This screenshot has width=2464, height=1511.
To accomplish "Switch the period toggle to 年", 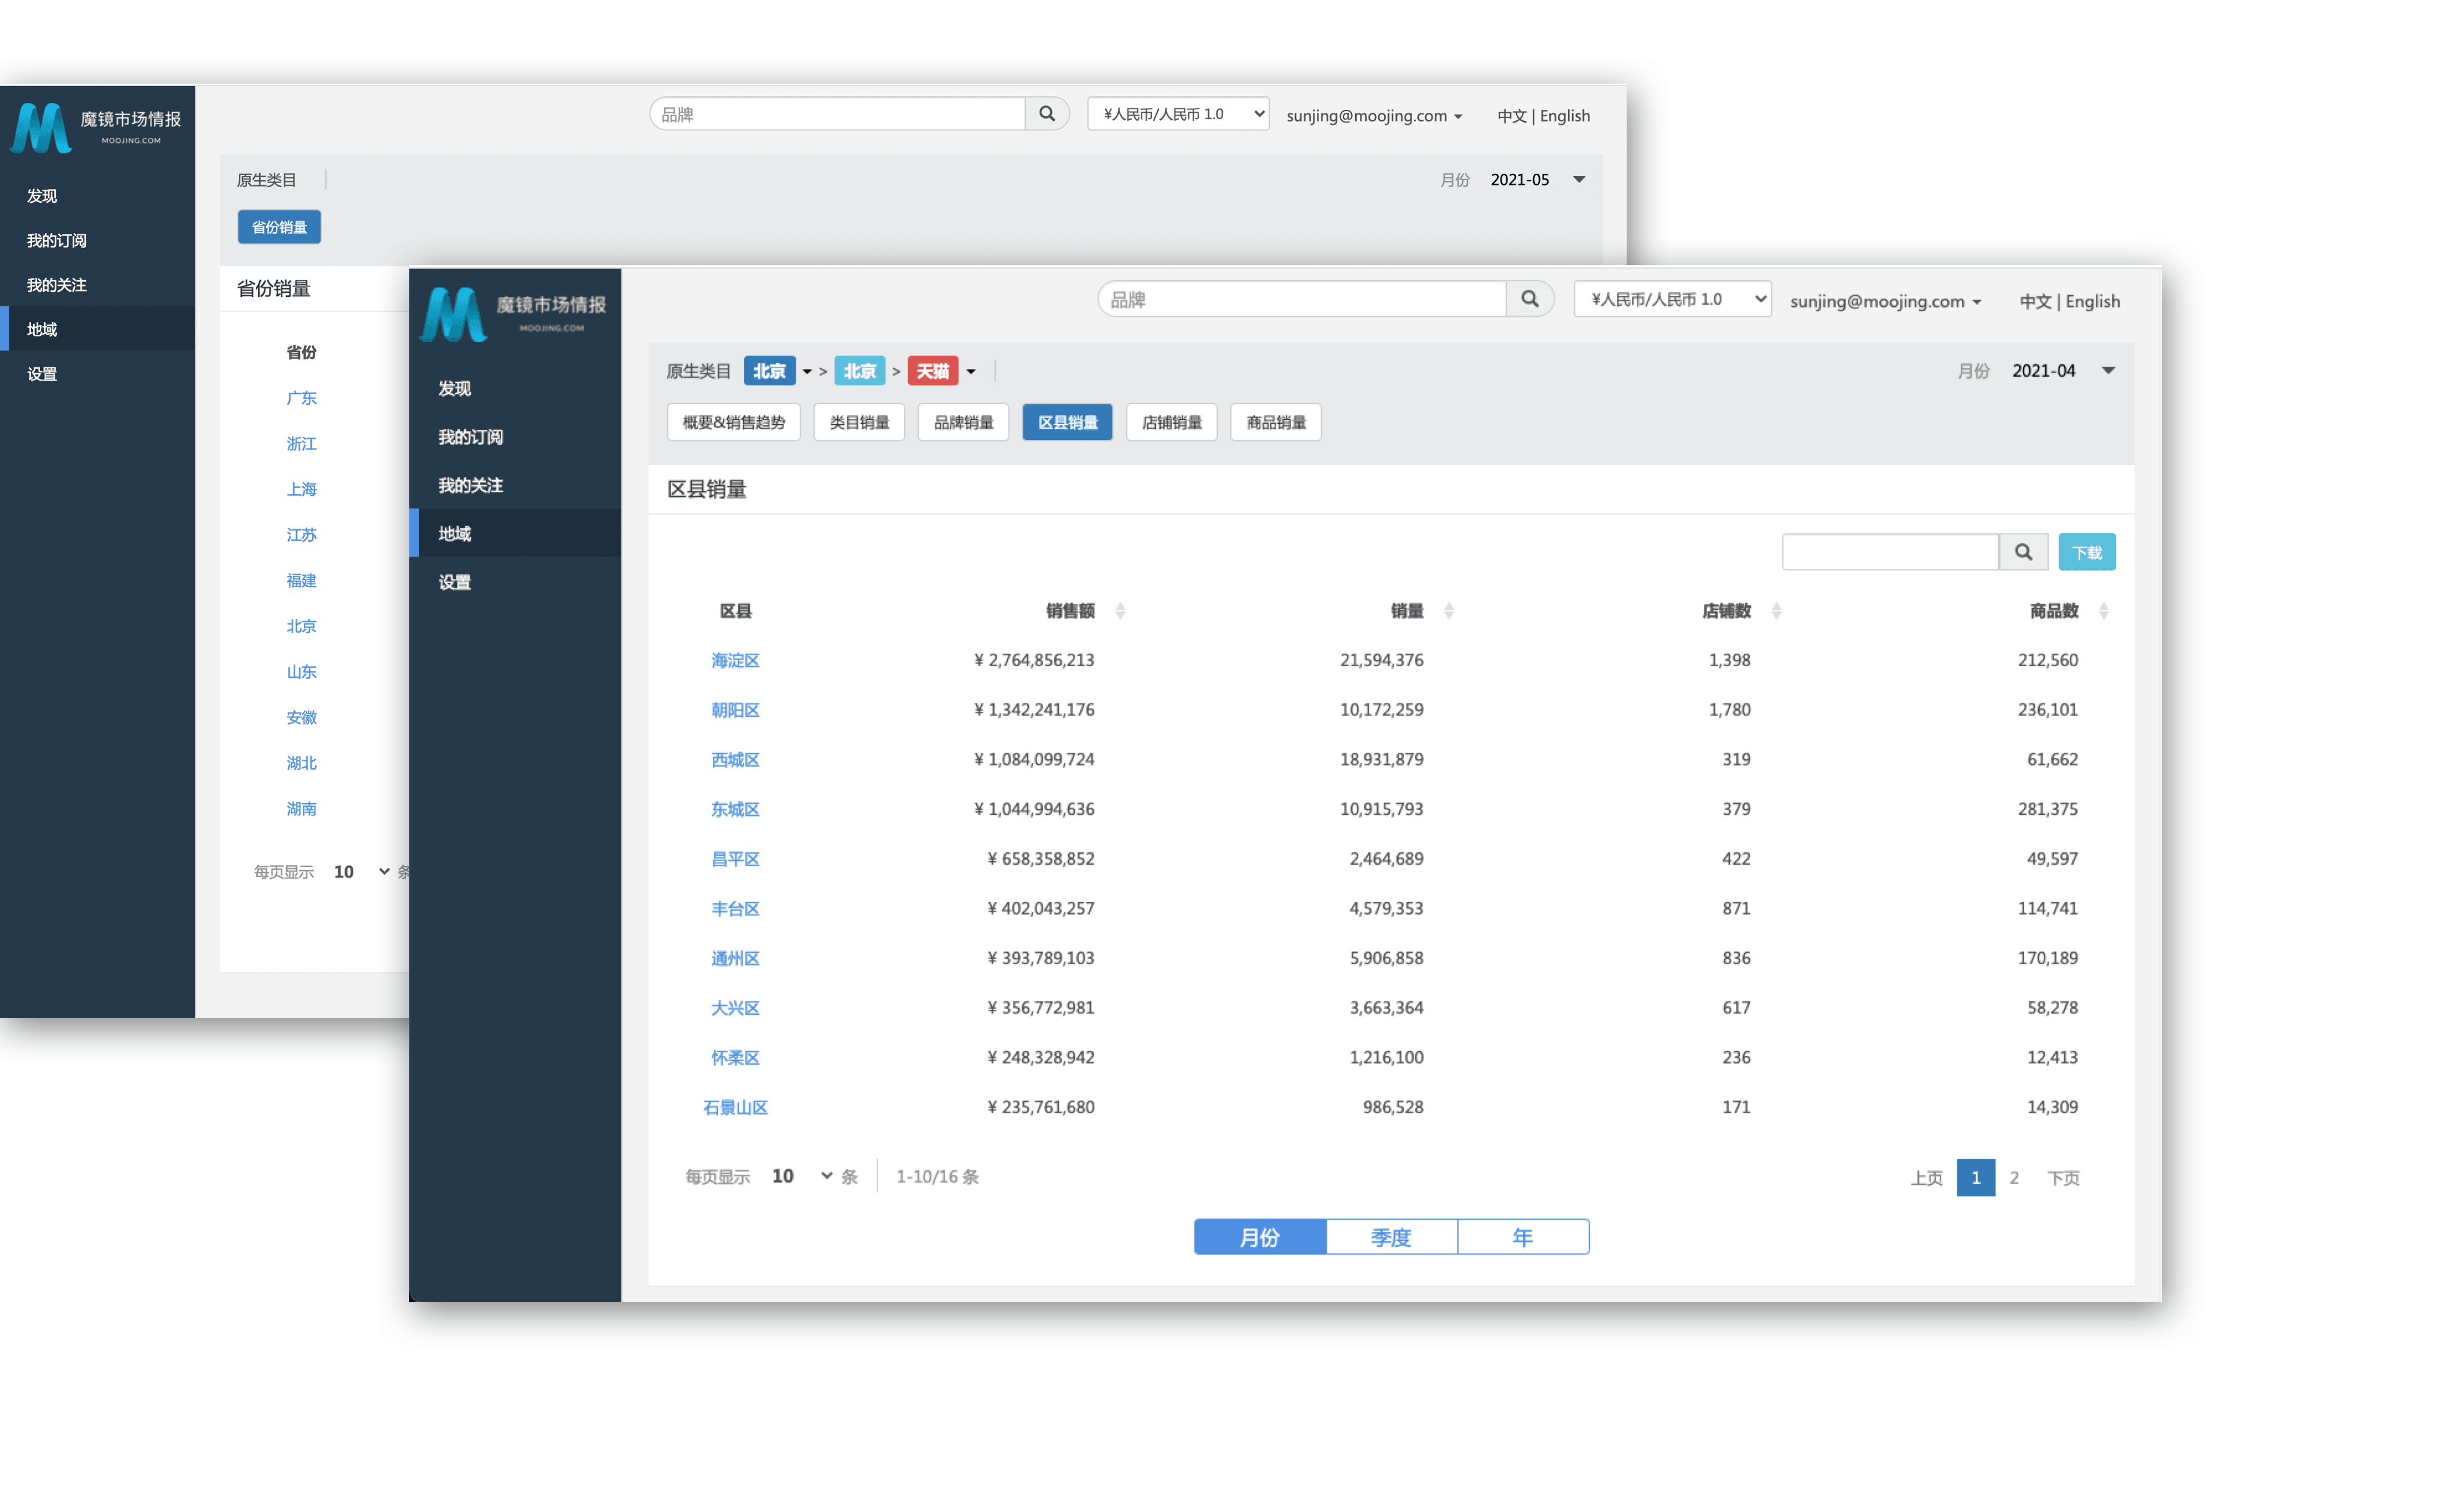I will (x=1522, y=1237).
